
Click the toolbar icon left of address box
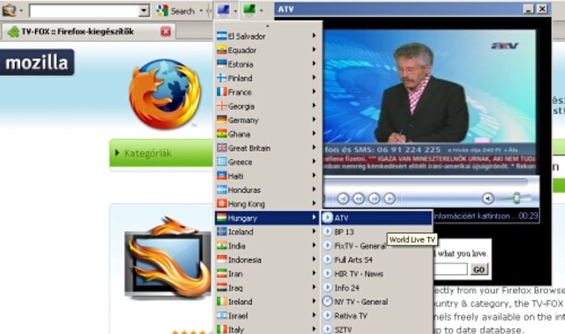pos(9,10)
